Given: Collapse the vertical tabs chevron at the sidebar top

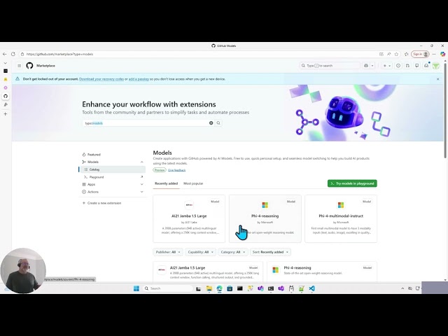Looking at the screenshot, I should pos(6,63).
